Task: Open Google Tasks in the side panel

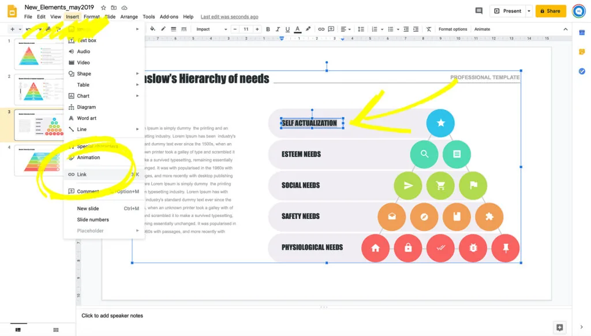Action: [582, 71]
